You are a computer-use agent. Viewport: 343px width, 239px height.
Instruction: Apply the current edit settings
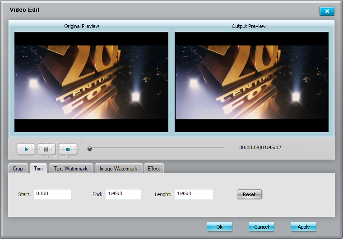pyautogui.click(x=303, y=227)
